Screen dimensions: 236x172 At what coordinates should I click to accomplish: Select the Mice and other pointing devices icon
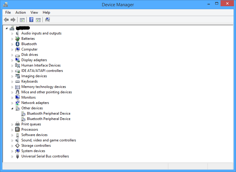pyautogui.click(x=18, y=92)
